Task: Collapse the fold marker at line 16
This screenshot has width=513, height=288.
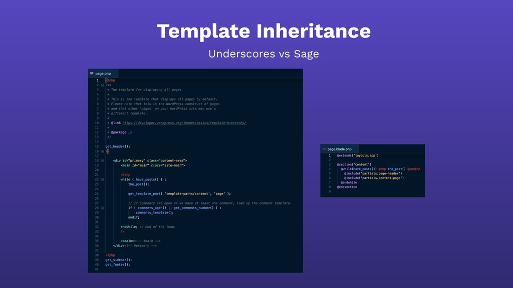Action: tap(102, 151)
